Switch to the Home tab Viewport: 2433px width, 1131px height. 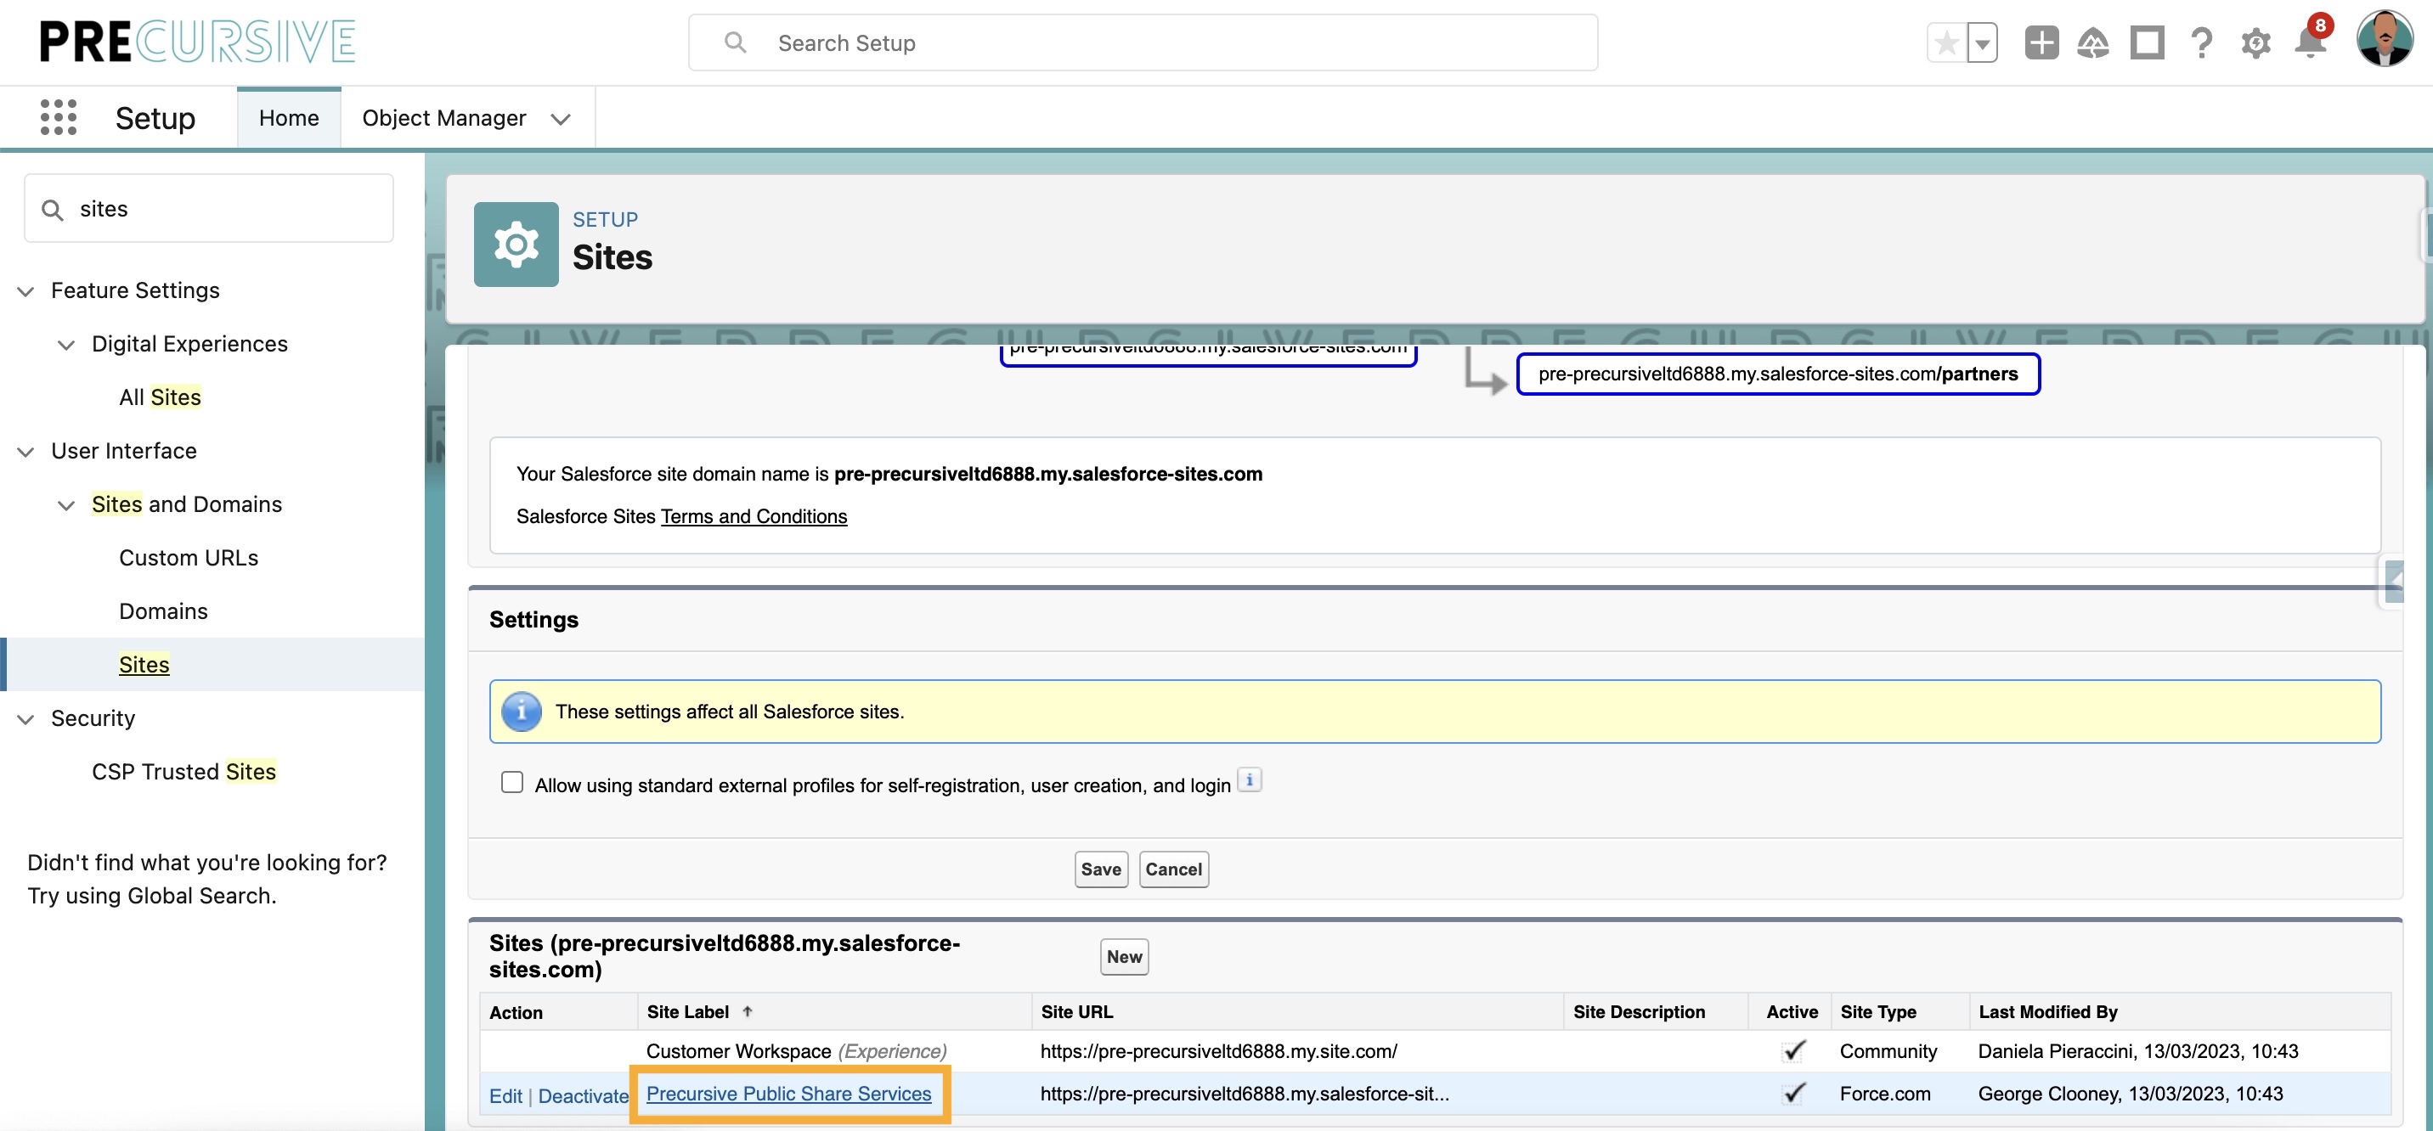click(x=288, y=117)
